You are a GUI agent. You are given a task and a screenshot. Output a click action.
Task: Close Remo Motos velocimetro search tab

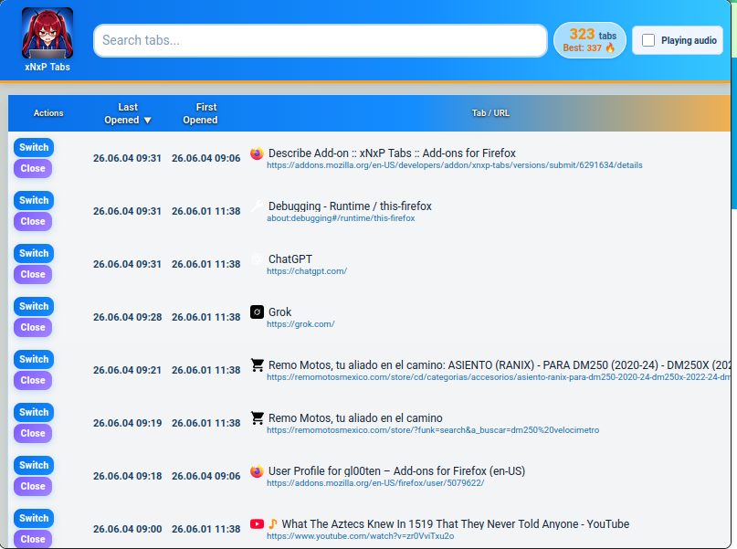33,433
